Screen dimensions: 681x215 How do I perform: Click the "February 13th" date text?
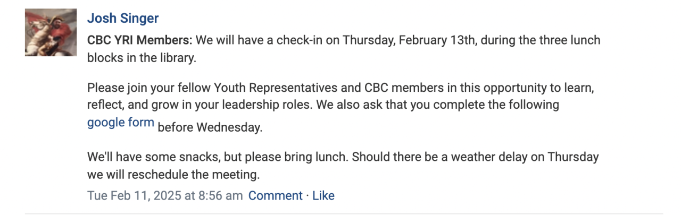tap(431, 40)
